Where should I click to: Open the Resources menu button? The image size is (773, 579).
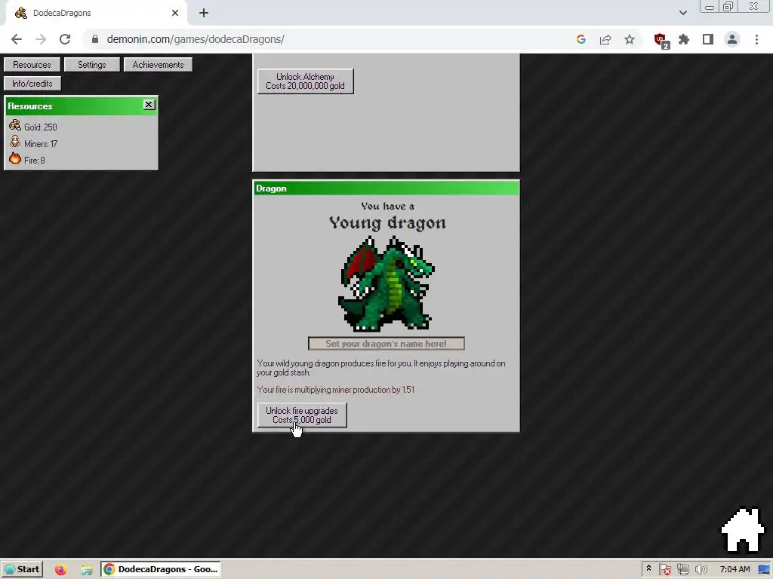[x=32, y=65]
